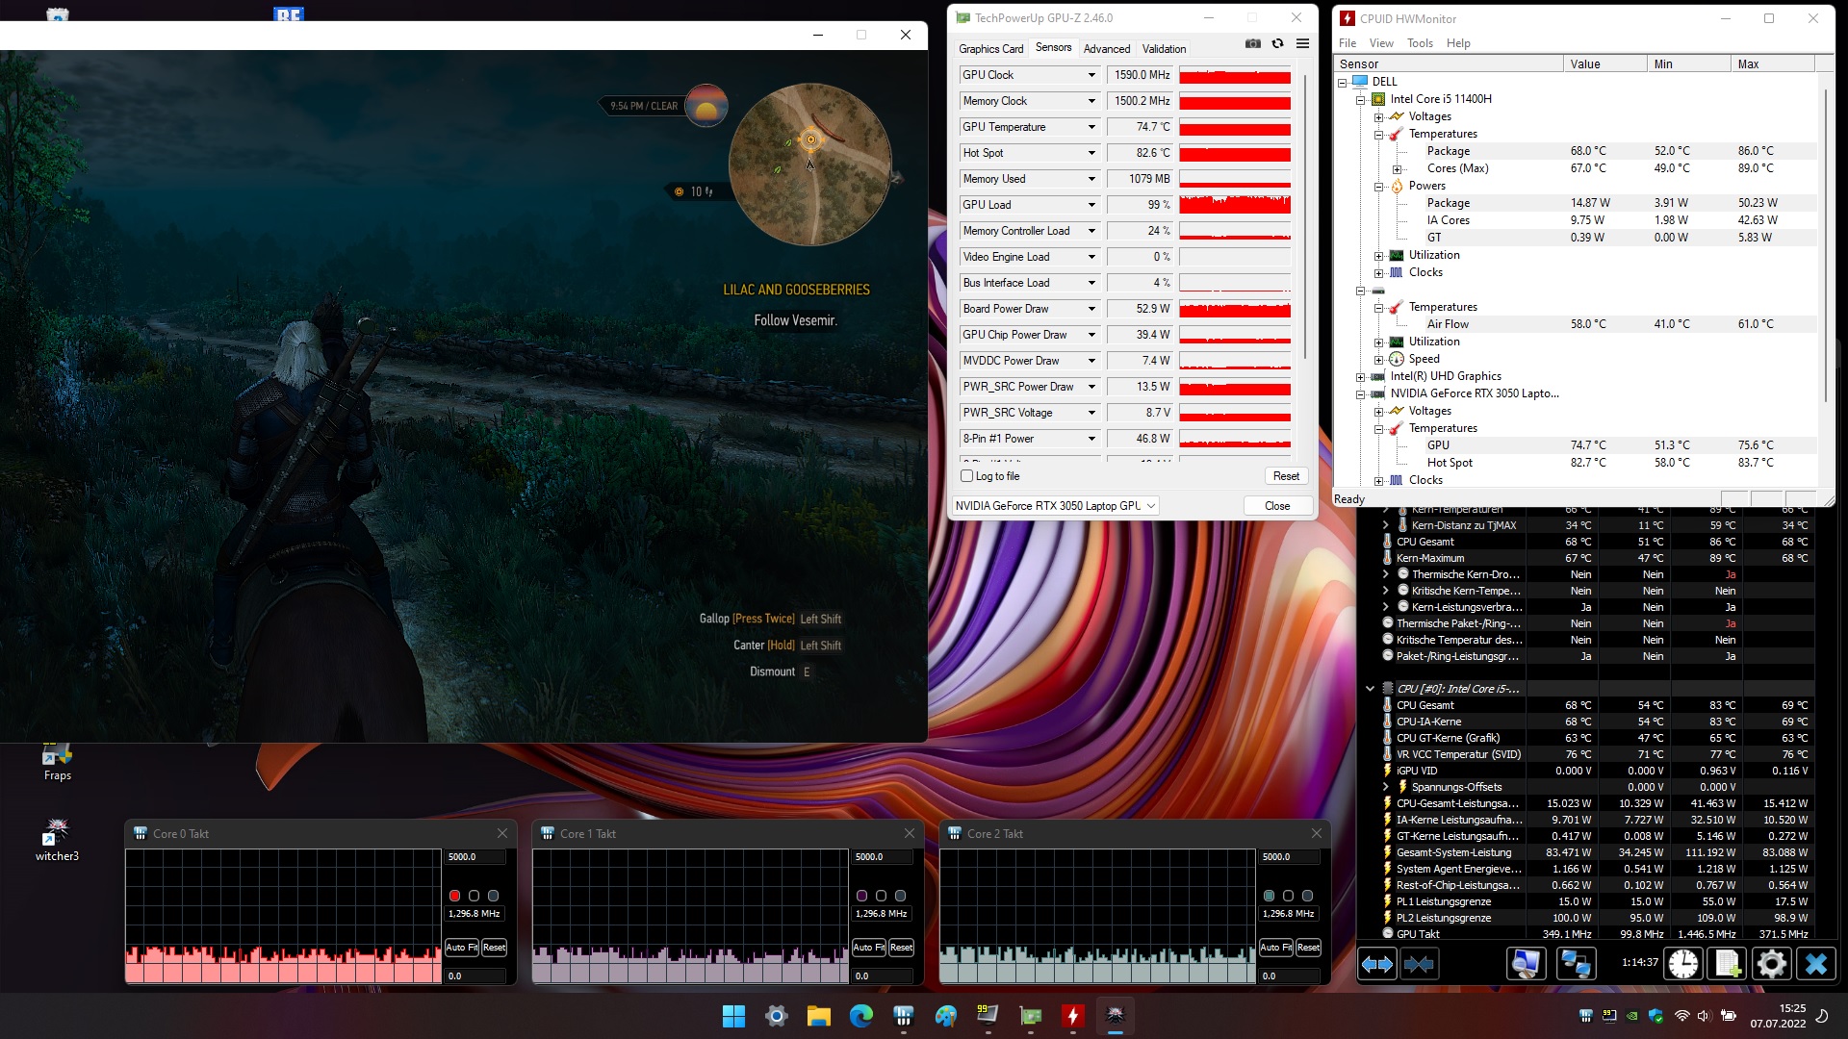Click the GPU-Z refresh icon
The height and width of the screenshot is (1039, 1848).
pyautogui.click(x=1277, y=43)
